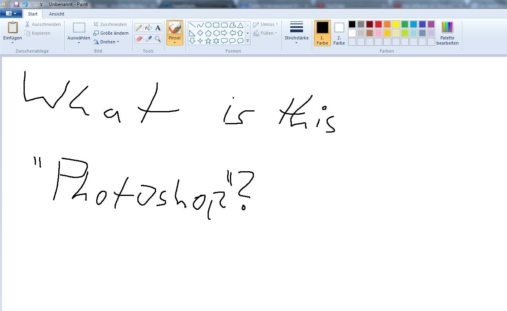Choose the Curve shape

pos(200,25)
